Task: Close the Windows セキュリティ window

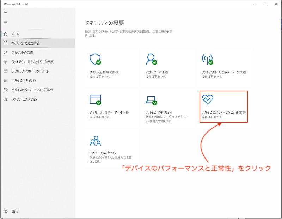Action: pos(276,4)
